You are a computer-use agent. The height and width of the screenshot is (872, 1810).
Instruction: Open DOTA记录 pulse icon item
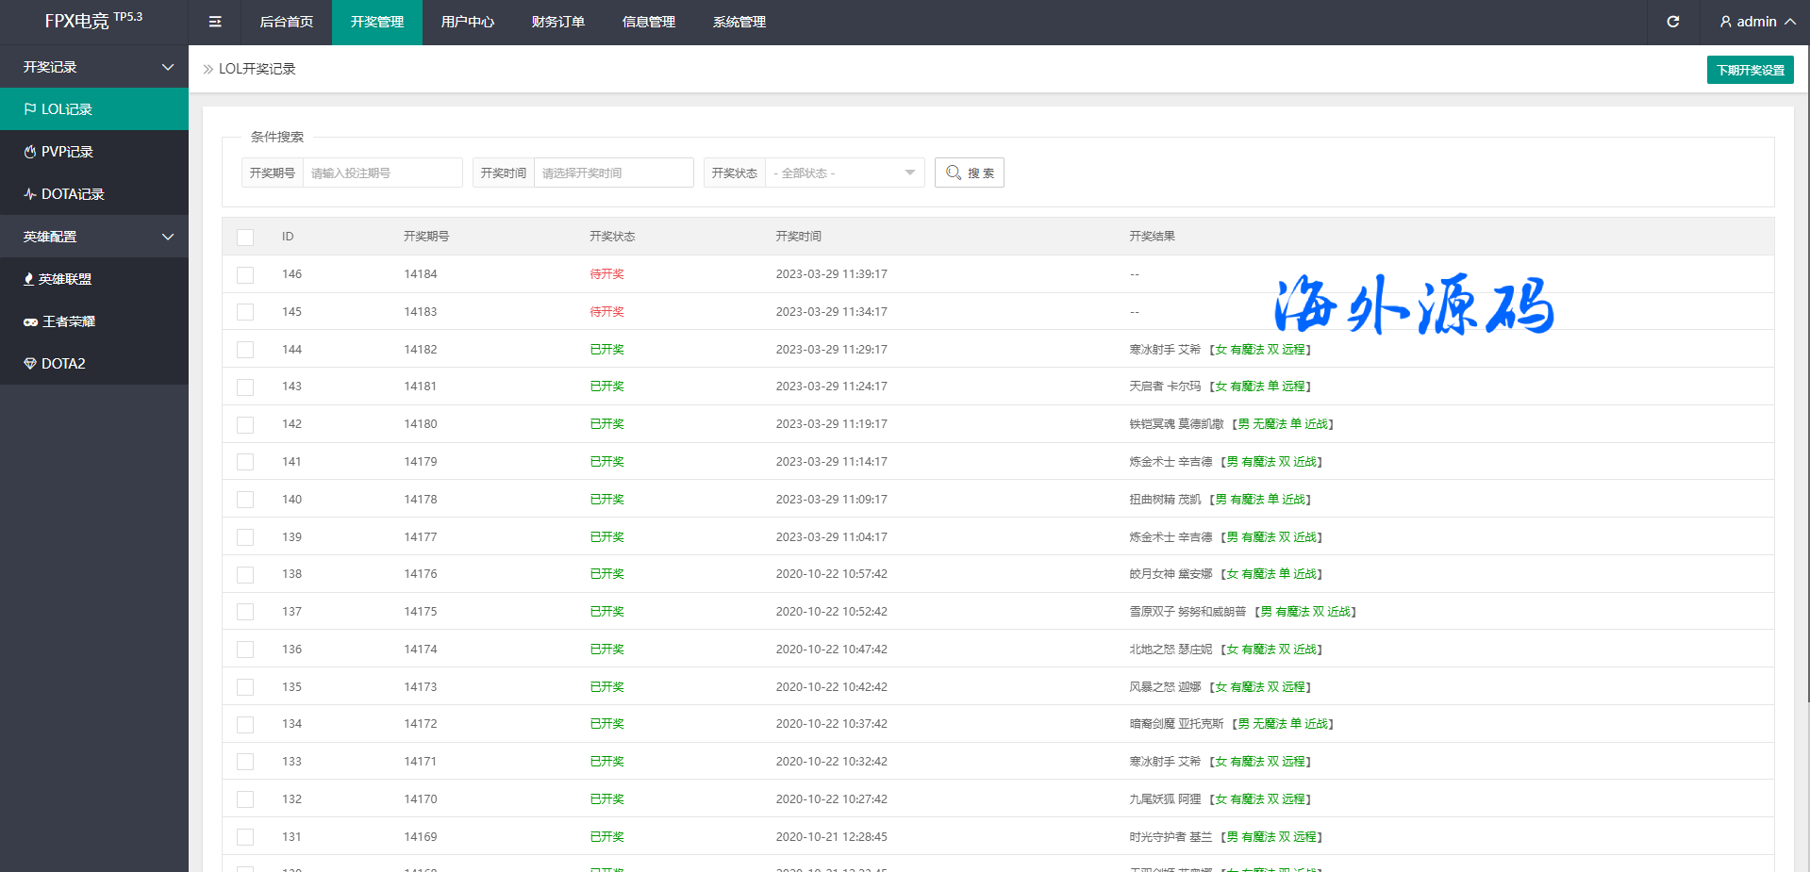click(30, 194)
